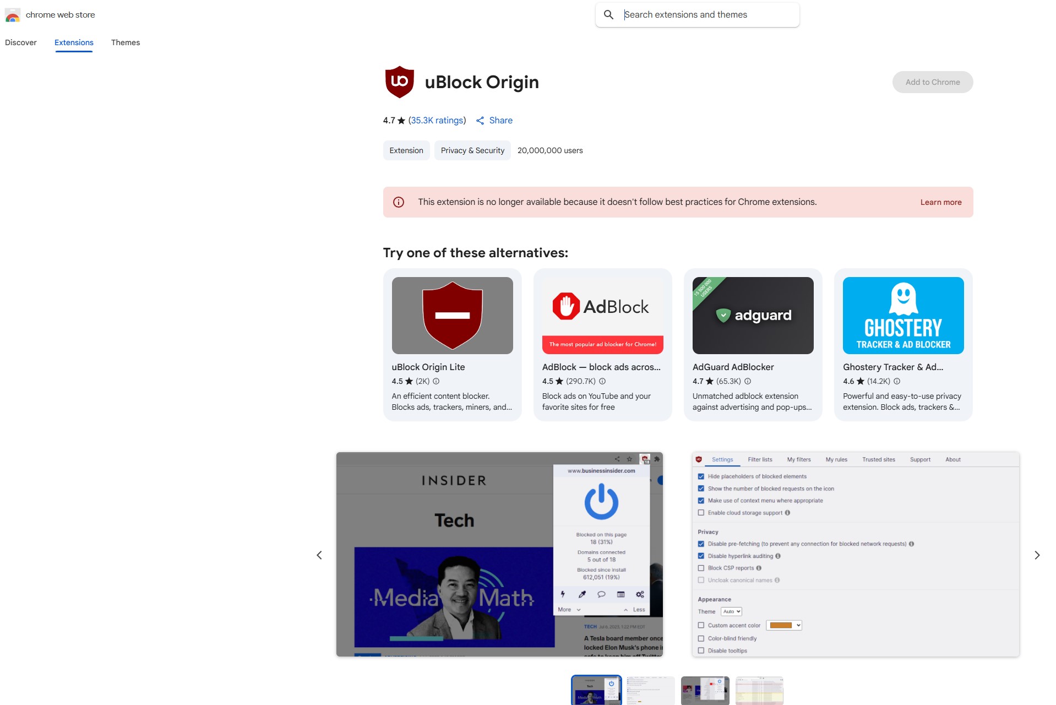Open the Themes tab
1056x705 pixels.
[x=126, y=42]
